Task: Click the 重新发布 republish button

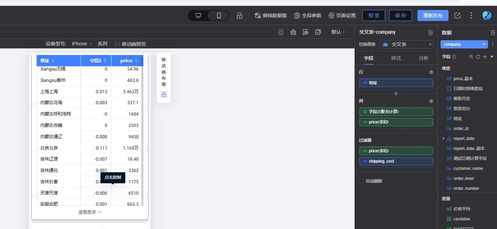Action: [x=433, y=15]
